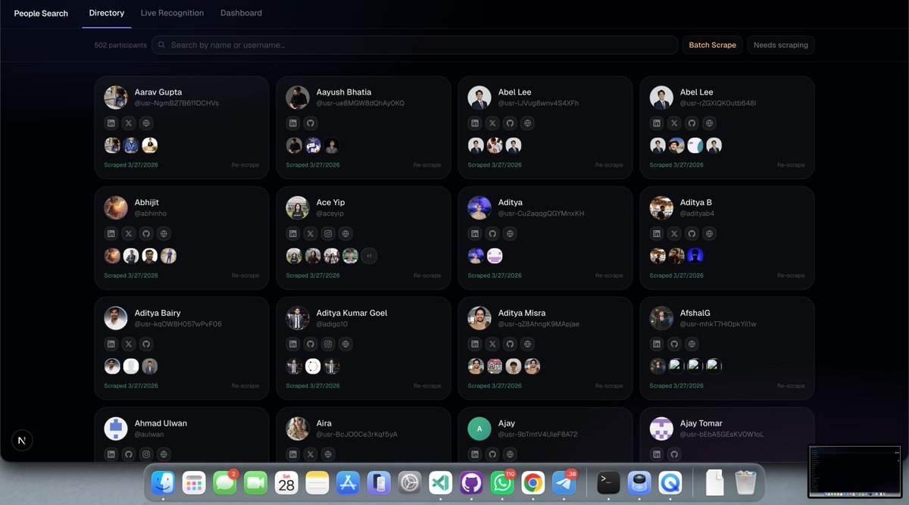Open Aarav Gupta's website globe icon

coord(147,123)
